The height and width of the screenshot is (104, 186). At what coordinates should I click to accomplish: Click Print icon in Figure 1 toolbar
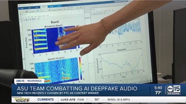[x=28, y=20]
